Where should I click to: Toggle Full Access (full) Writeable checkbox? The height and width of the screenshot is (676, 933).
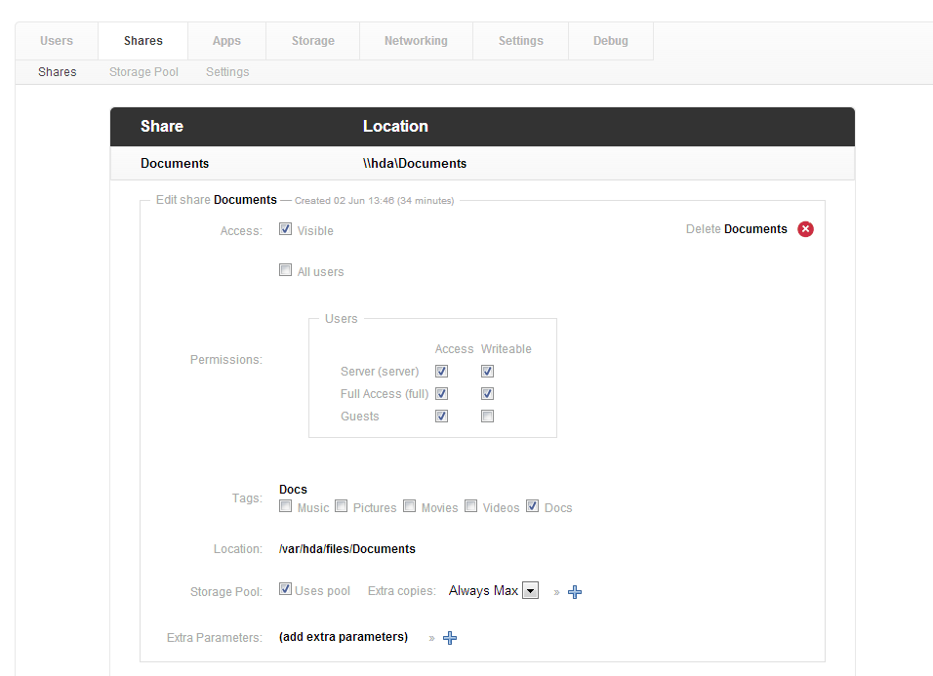(x=487, y=393)
